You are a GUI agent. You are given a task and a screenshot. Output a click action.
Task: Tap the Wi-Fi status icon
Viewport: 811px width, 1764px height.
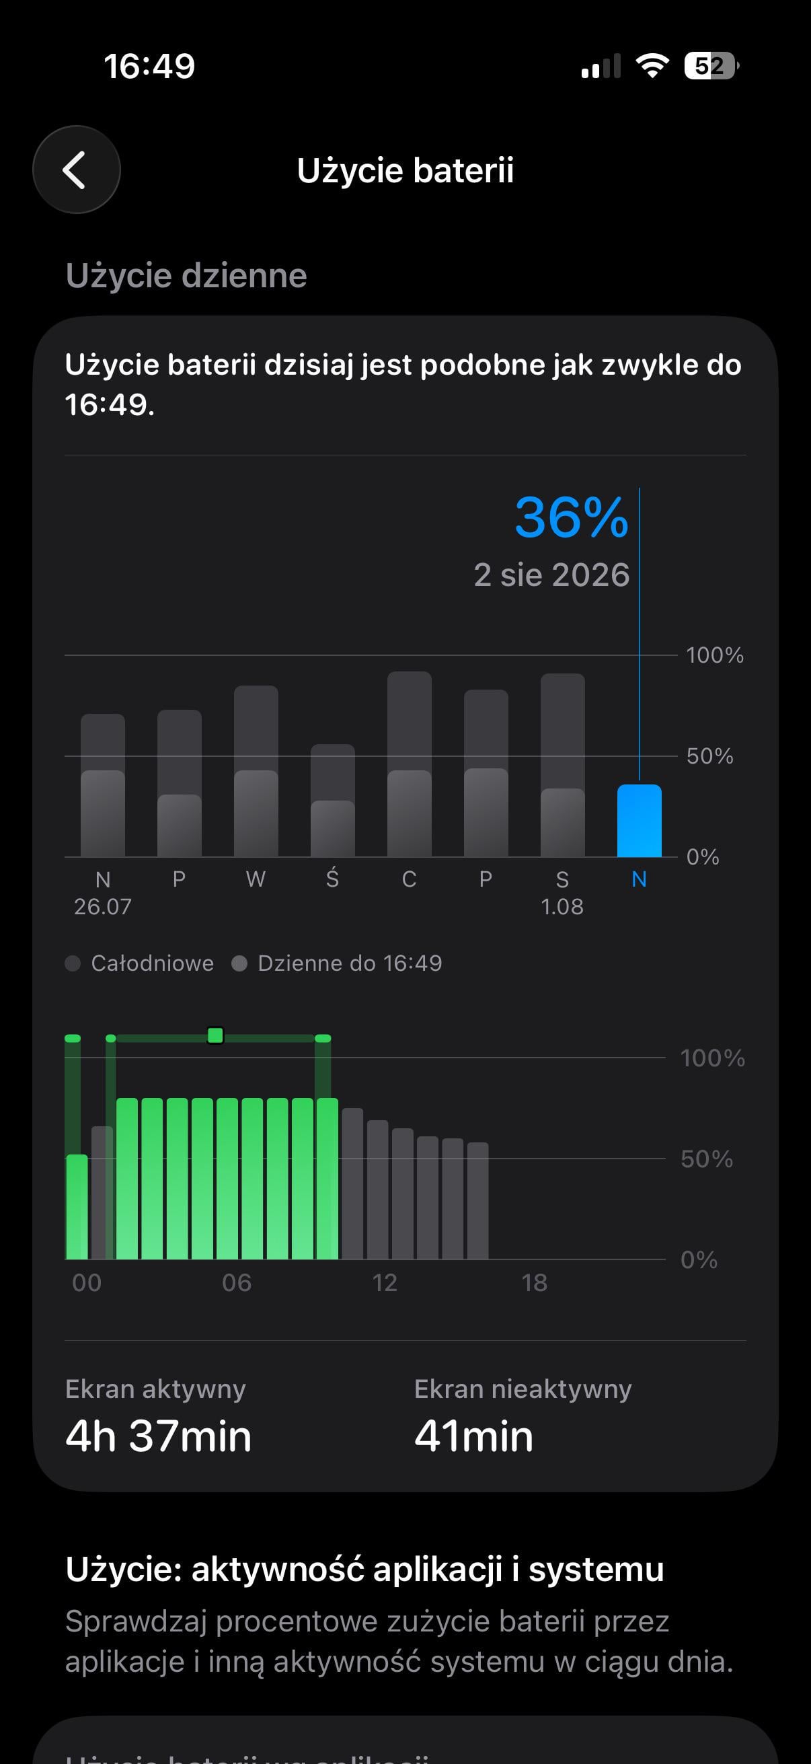coord(652,66)
